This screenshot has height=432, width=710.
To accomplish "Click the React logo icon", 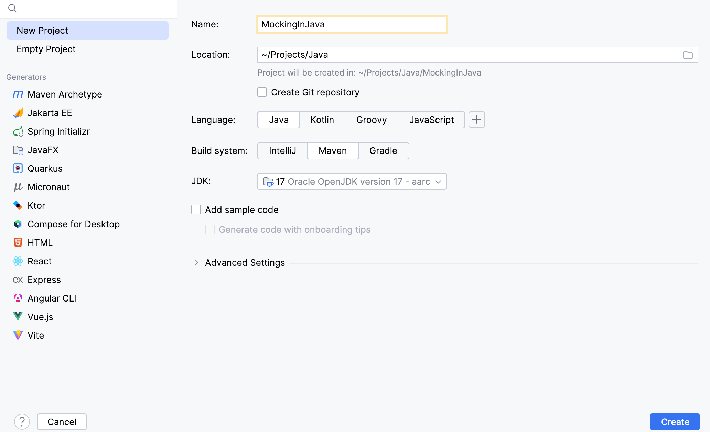I will pyautogui.click(x=18, y=261).
